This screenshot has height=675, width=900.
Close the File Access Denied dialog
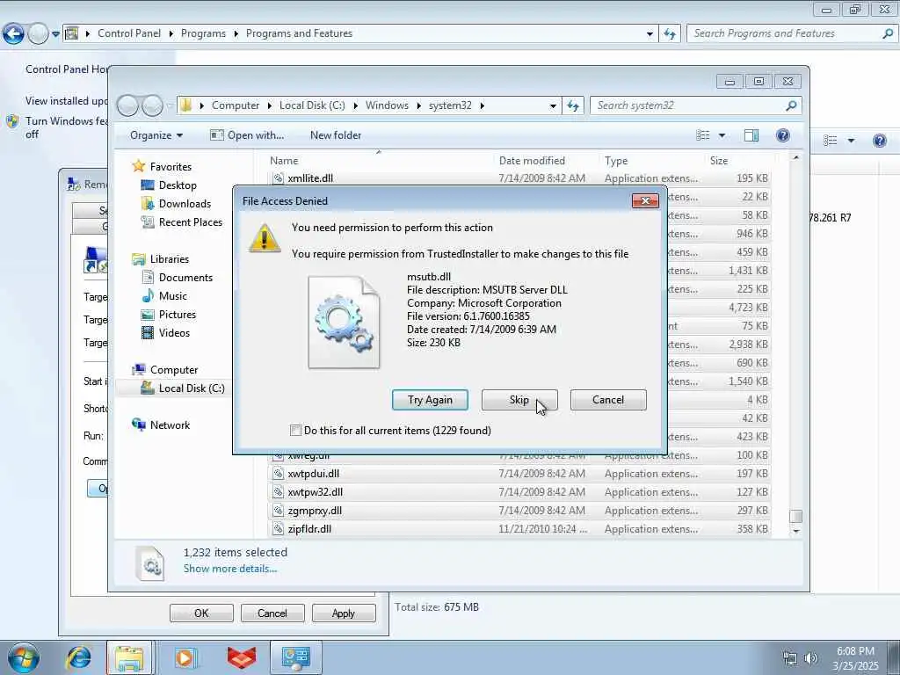pyautogui.click(x=645, y=201)
